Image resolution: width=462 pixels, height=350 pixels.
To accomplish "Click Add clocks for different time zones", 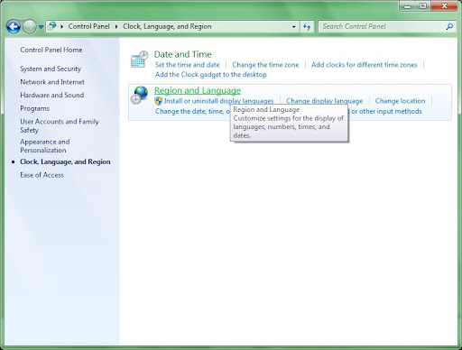I will click(x=364, y=65).
